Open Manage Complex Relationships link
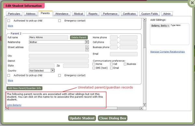 tap(167, 52)
